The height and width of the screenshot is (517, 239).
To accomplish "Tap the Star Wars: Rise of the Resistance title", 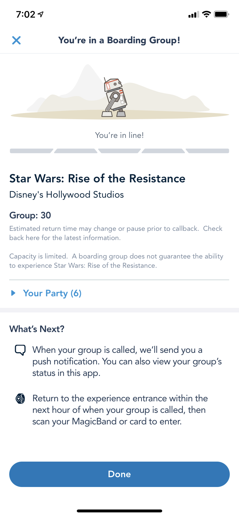I will [x=97, y=179].
